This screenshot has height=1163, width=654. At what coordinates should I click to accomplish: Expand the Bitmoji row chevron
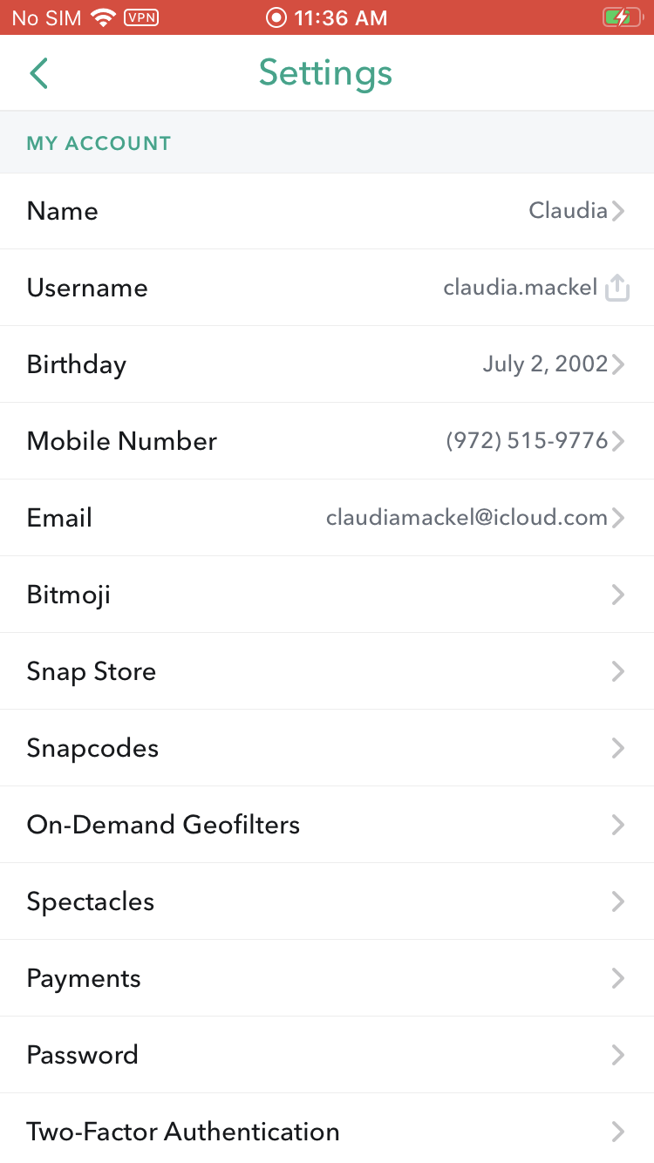(618, 595)
